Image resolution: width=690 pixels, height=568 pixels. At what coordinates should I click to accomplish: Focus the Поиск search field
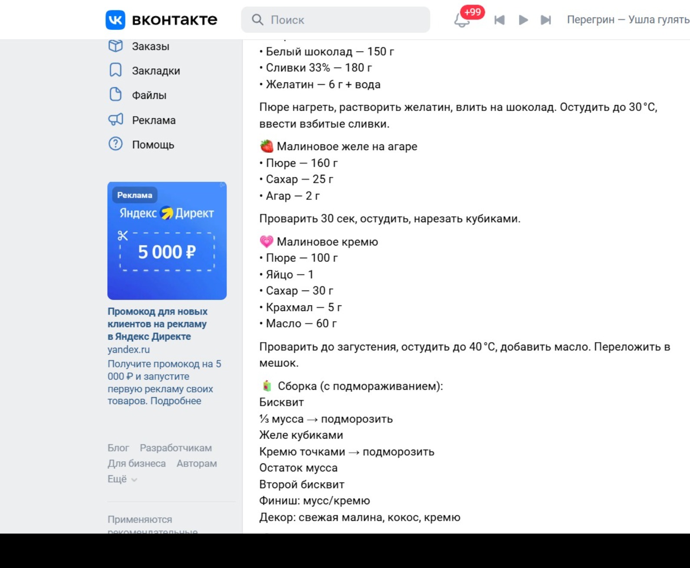click(335, 20)
